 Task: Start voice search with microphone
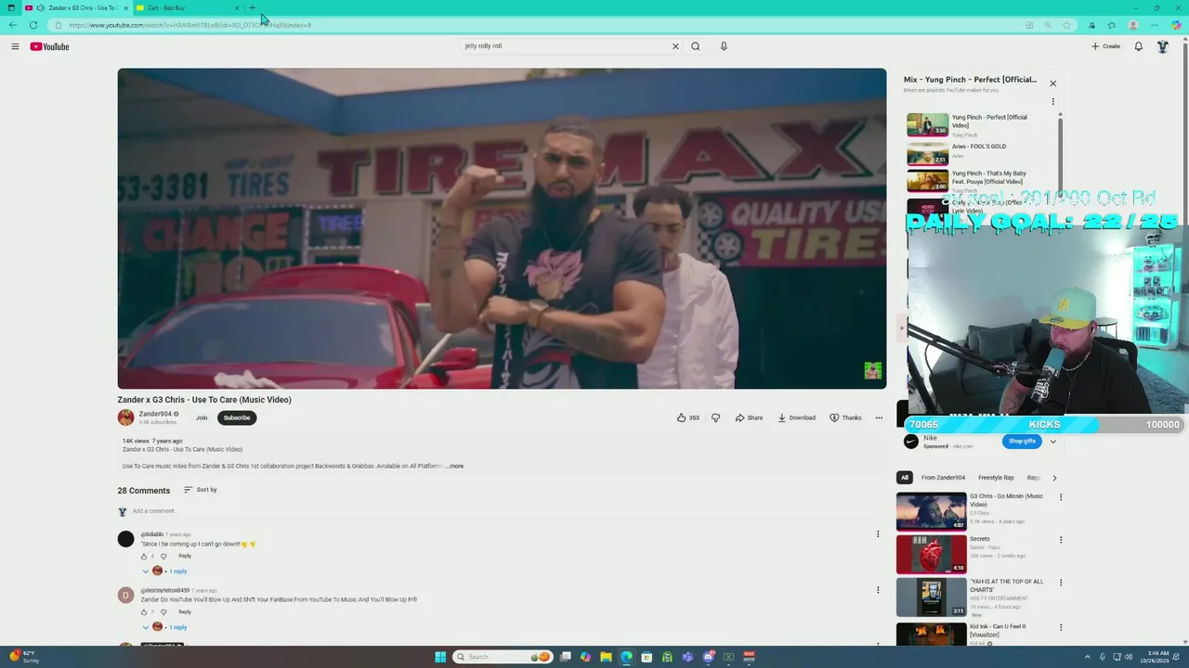tap(724, 46)
